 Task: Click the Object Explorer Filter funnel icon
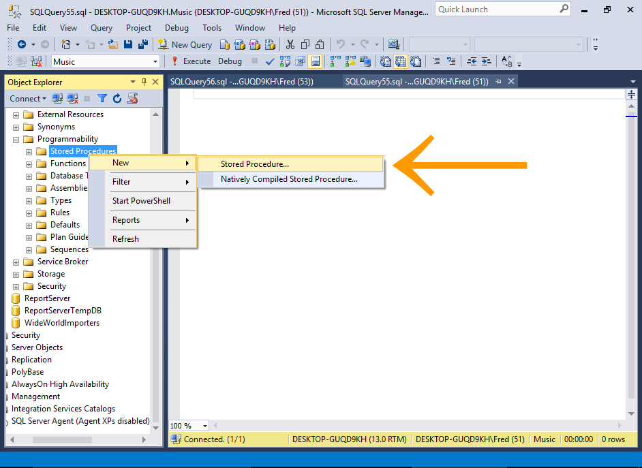coord(102,99)
